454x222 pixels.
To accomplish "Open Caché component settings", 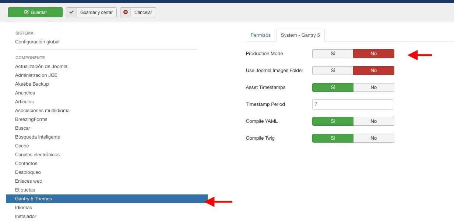I will pos(22,146).
